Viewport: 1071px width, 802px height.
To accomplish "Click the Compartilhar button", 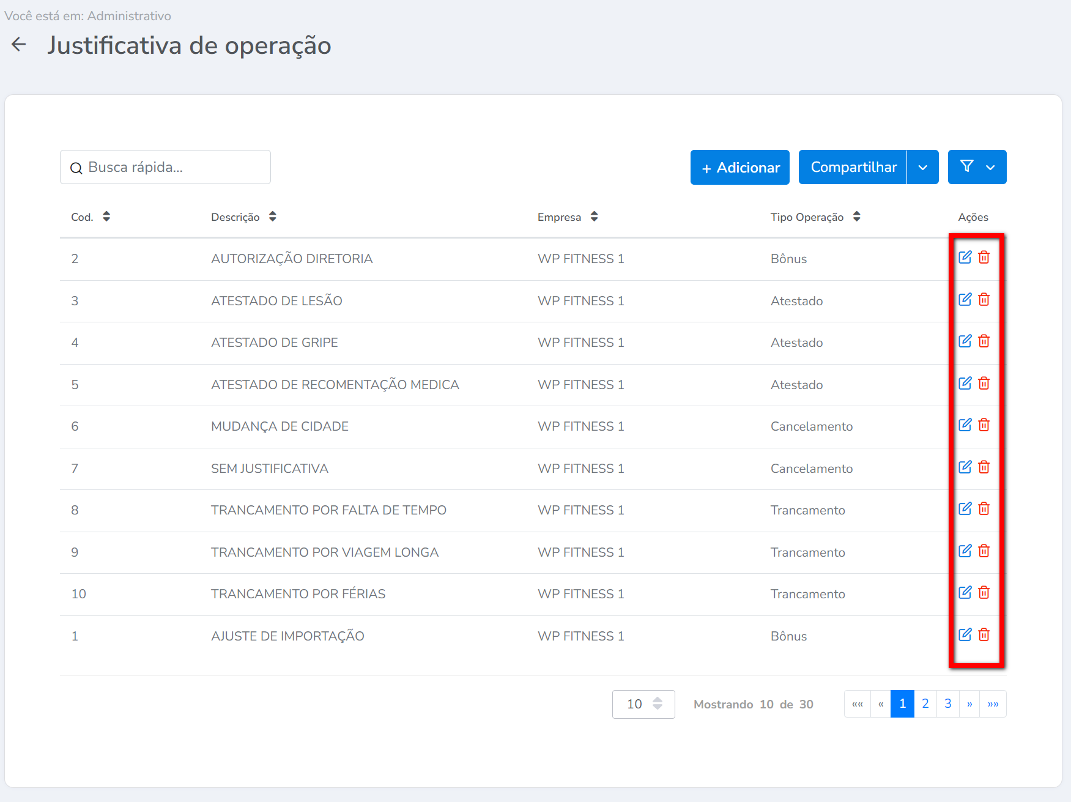I will 853,168.
